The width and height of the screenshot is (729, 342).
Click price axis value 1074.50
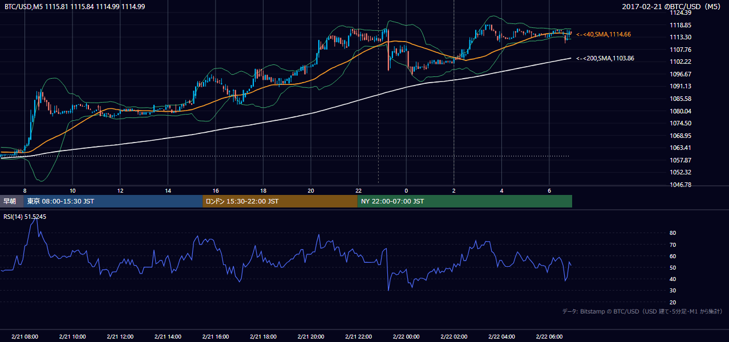point(681,123)
